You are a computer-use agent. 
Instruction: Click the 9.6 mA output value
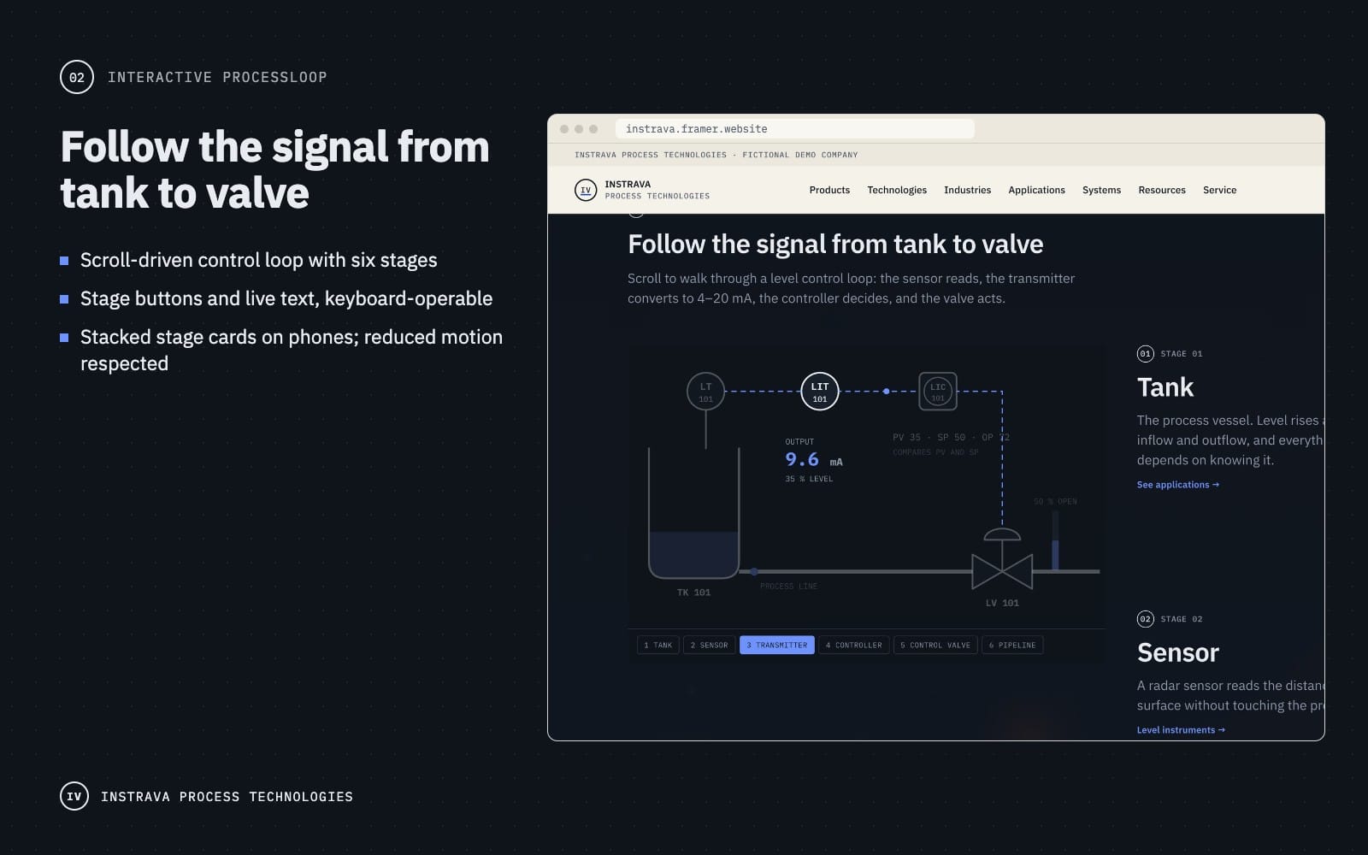tap(813, 460)
